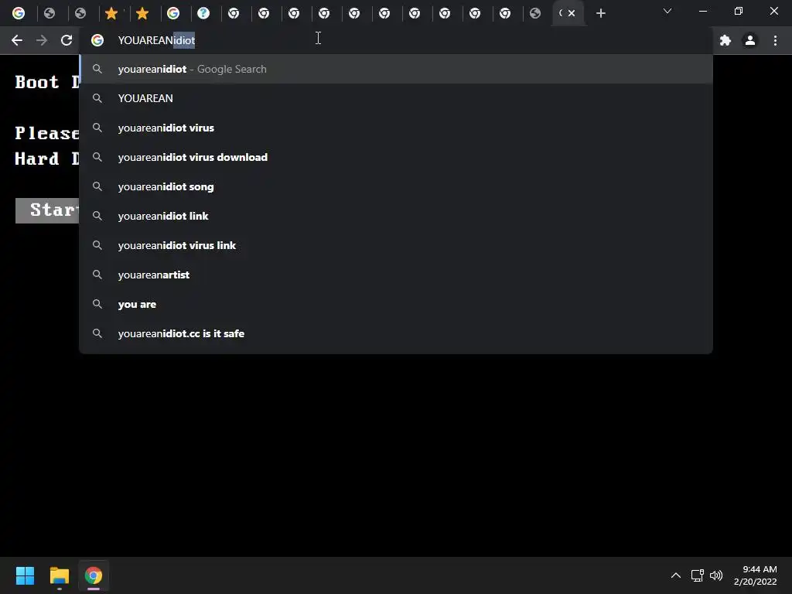
Task: Open the 9:44 AM clock and date
Action: (755, 575)
